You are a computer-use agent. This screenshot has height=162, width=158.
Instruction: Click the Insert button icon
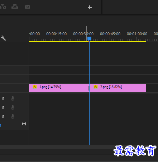3,6
